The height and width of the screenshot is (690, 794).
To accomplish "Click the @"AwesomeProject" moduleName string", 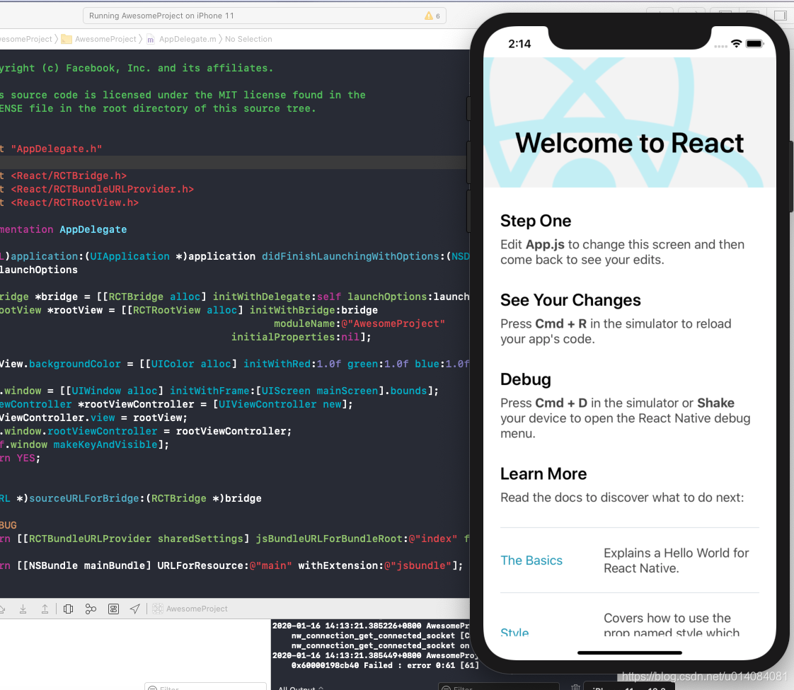I will point(393,323).
